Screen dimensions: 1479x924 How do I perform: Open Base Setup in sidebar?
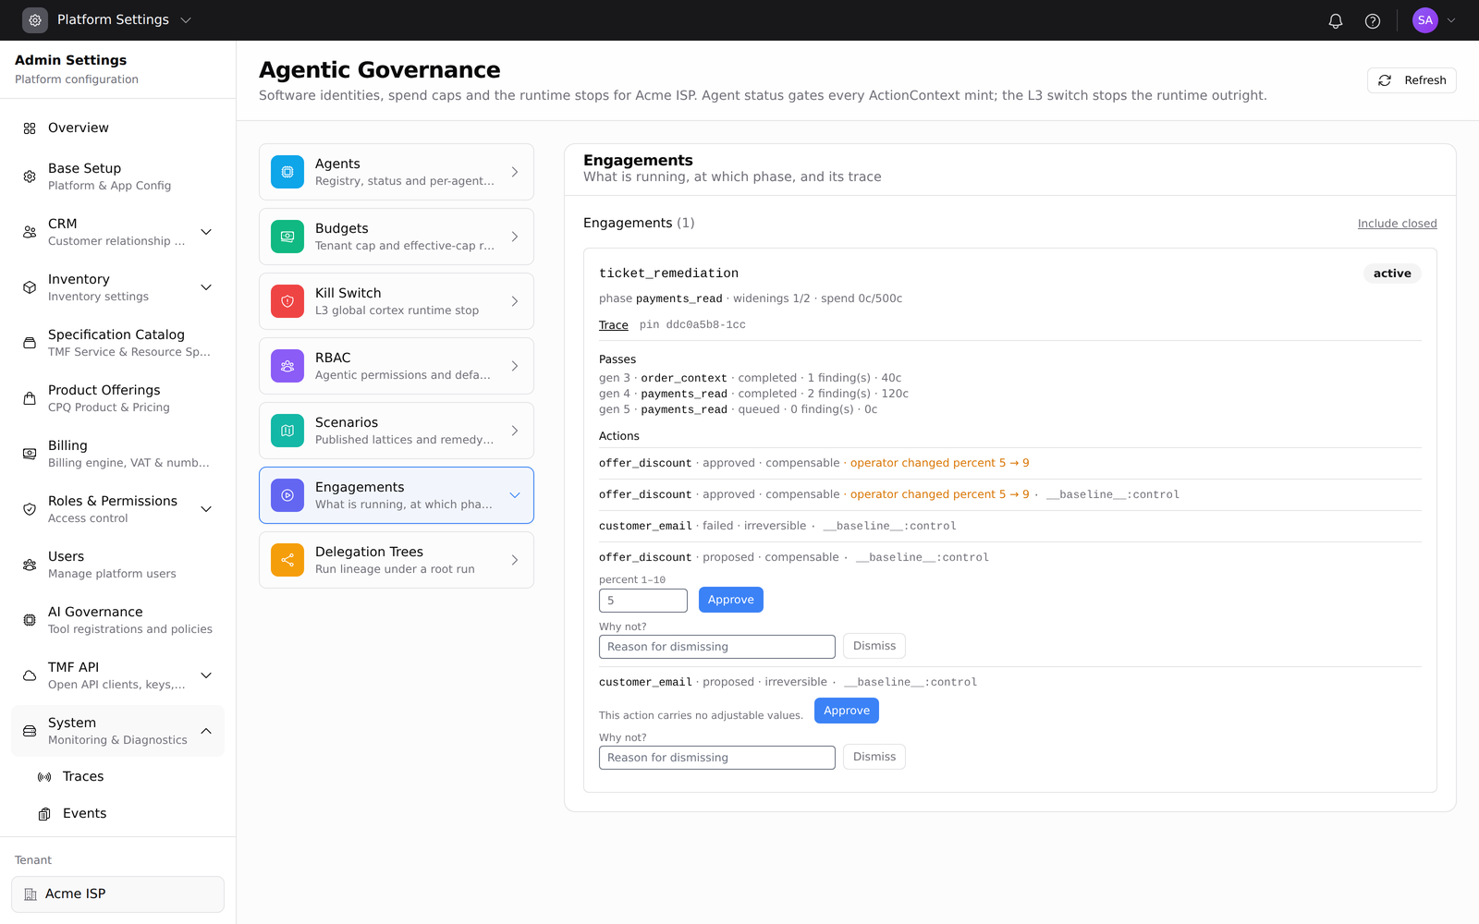click(x=117, y=176)
